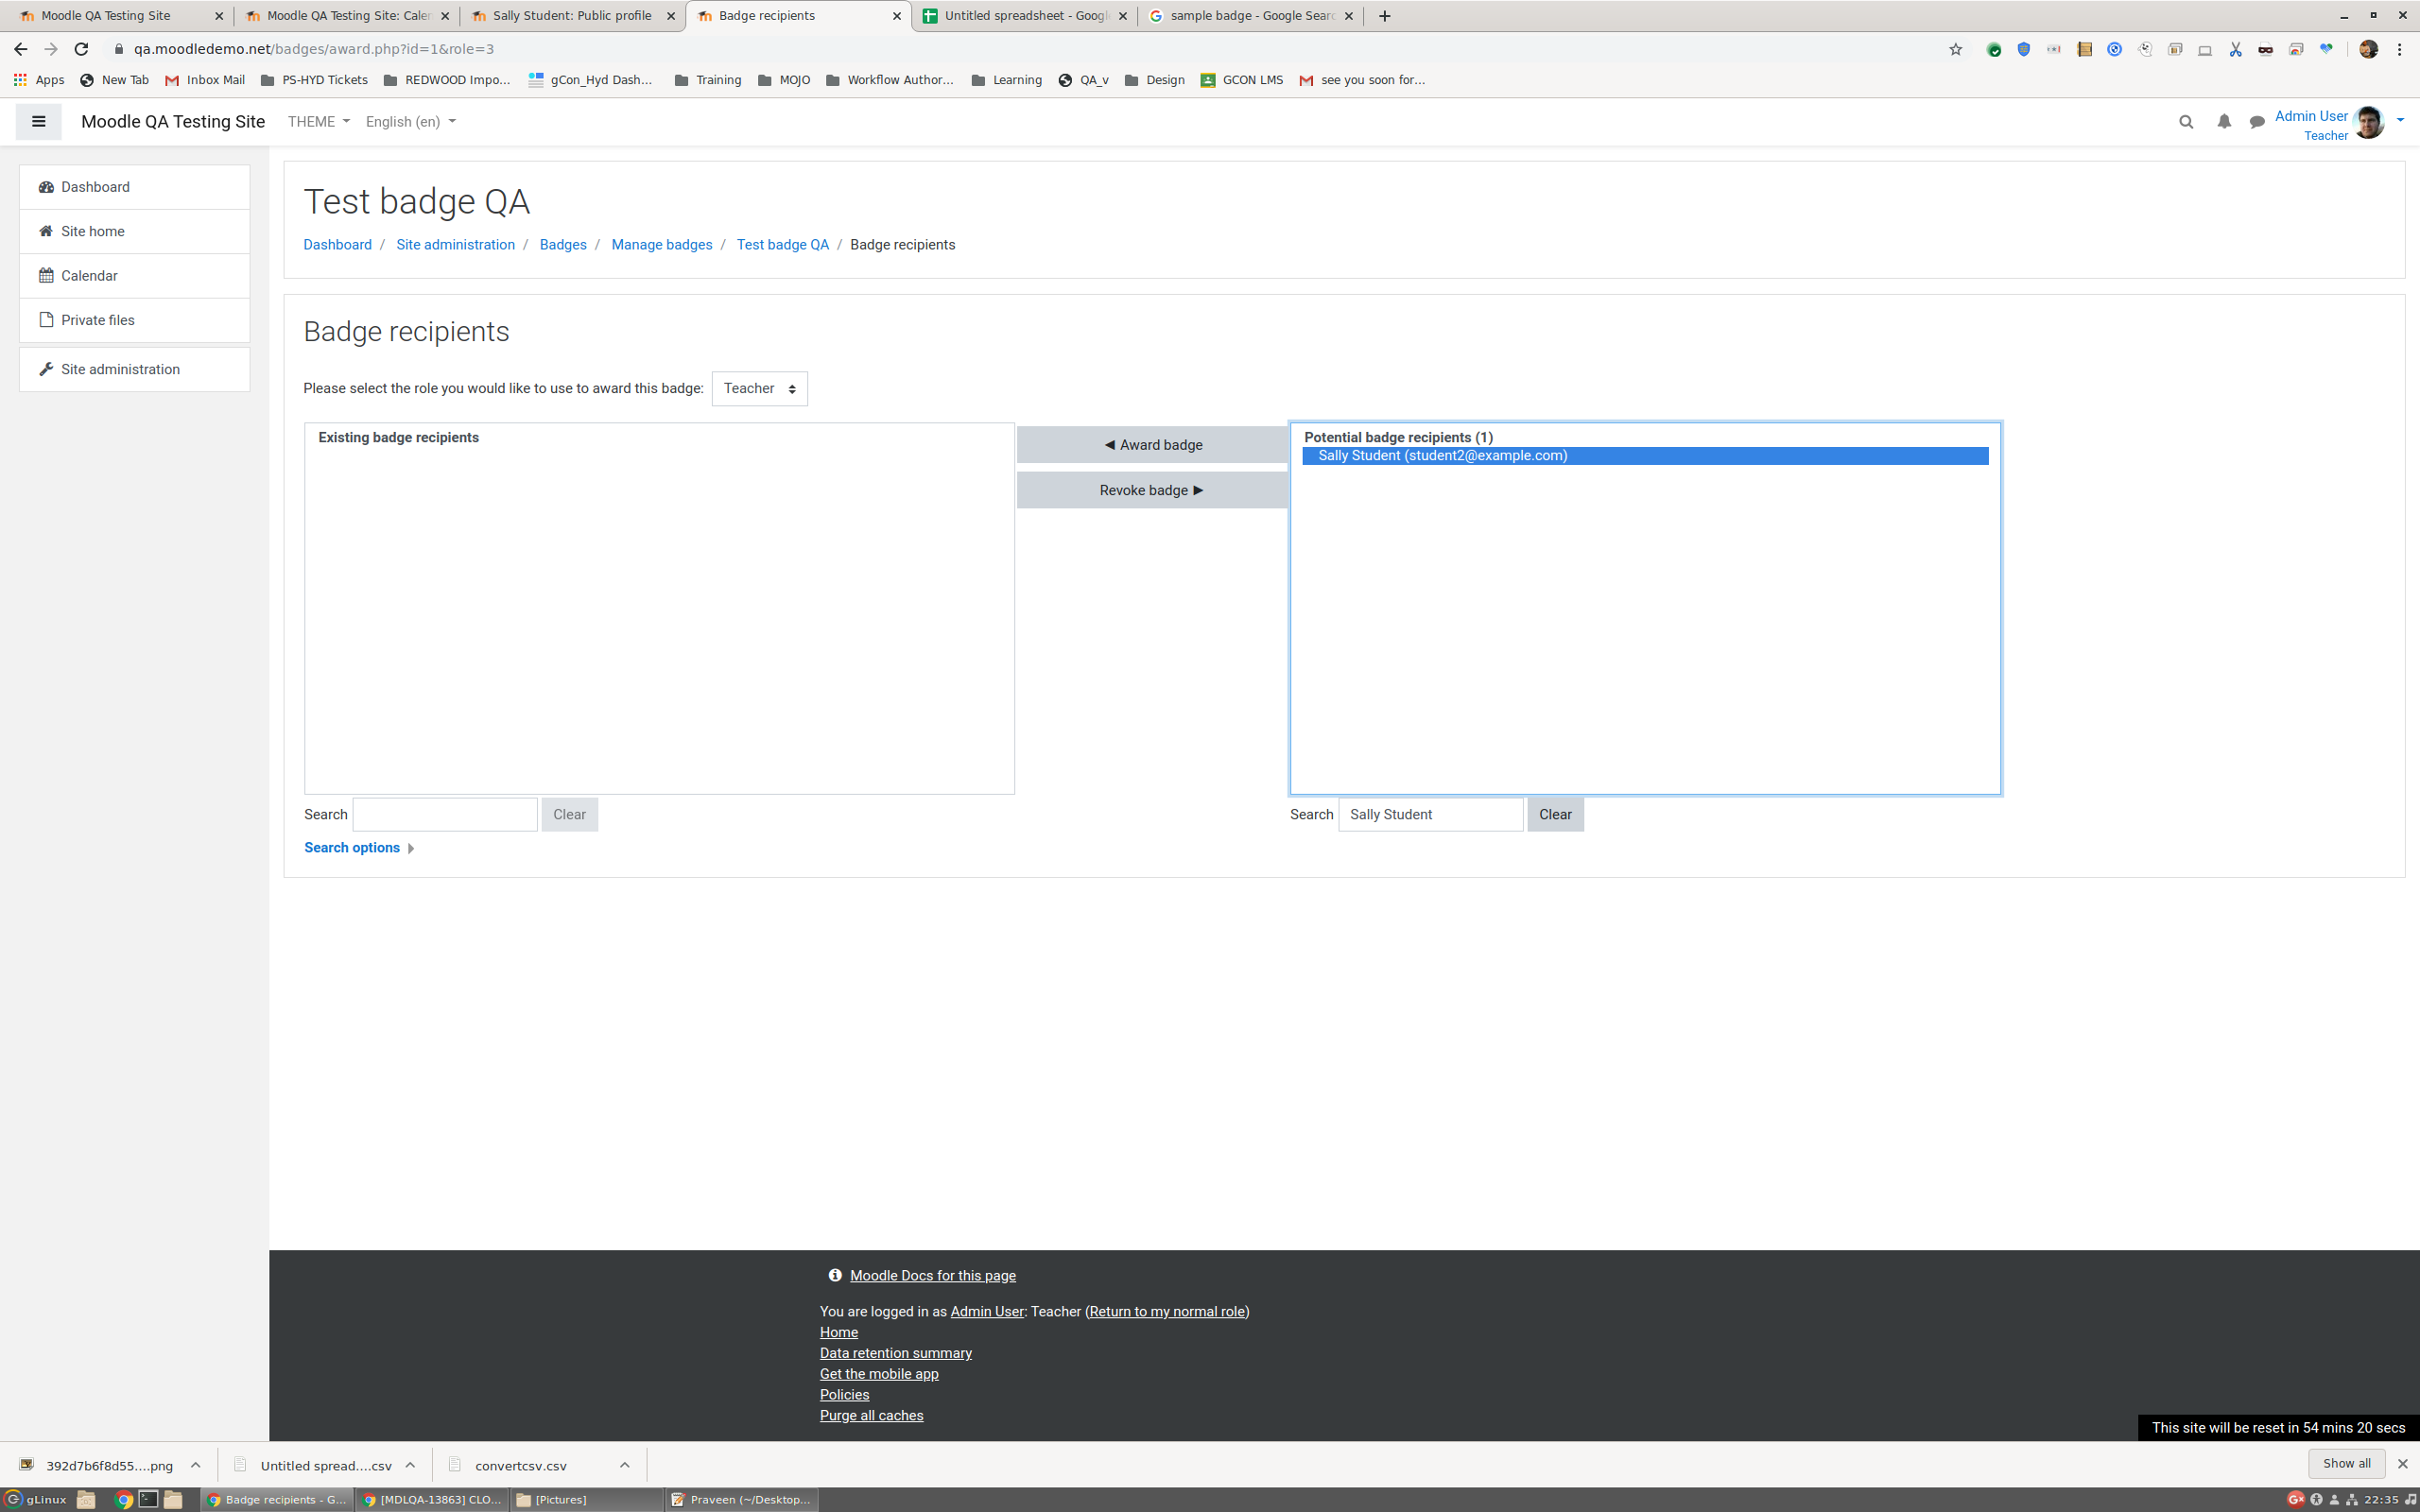Close the downloads bar
2420x1512 pixels.
(x=2402, y=1464)
